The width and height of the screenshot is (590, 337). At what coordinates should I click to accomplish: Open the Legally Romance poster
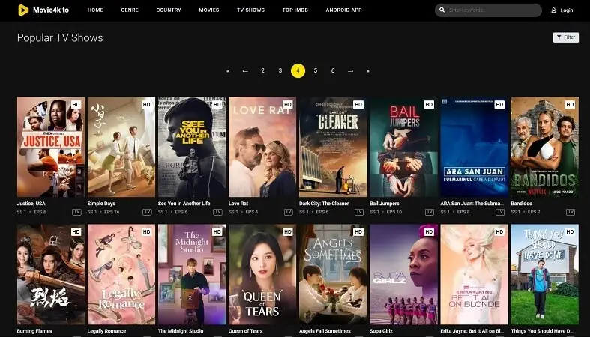click(x=121, y=274)
